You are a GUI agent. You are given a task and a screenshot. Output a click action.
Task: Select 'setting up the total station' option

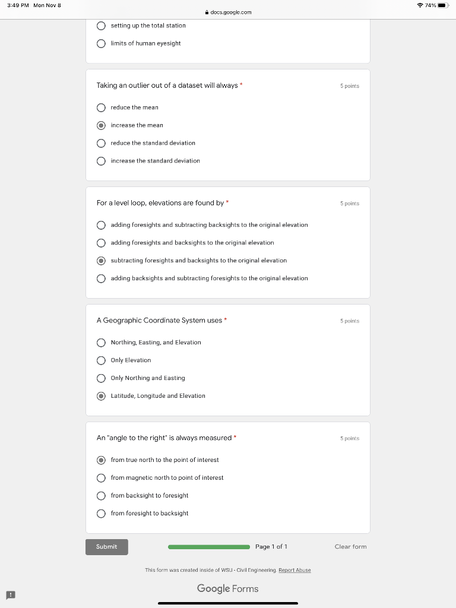[101, 26]
